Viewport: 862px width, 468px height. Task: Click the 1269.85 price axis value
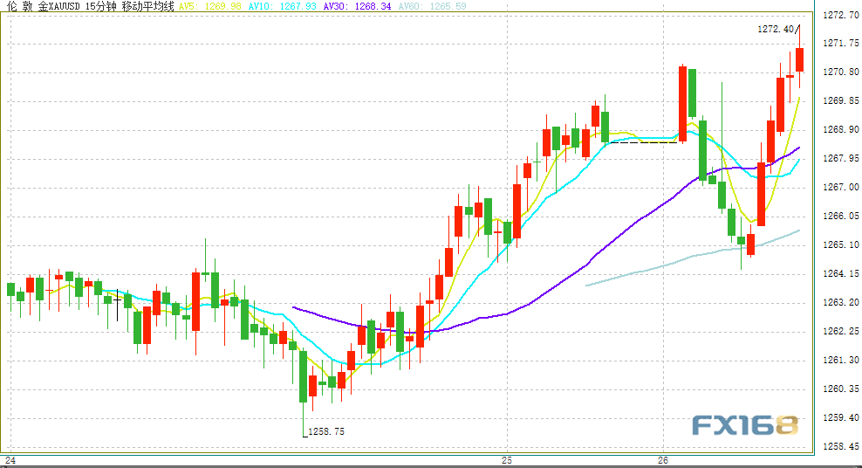(840, 100)
